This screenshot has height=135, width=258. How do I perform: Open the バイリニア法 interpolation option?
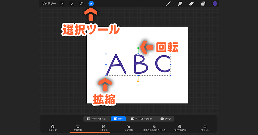point(180,128)
